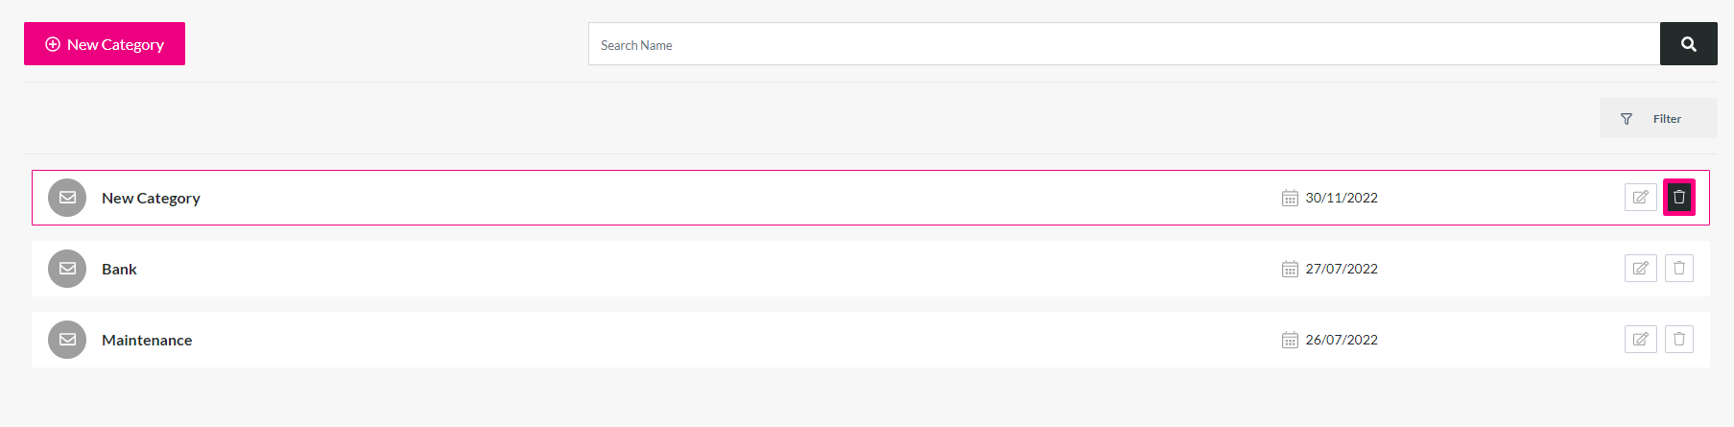Viewport: 1734px width, 427px height.
Task: Click the New Category button
Action: click(x=105, y=44)
